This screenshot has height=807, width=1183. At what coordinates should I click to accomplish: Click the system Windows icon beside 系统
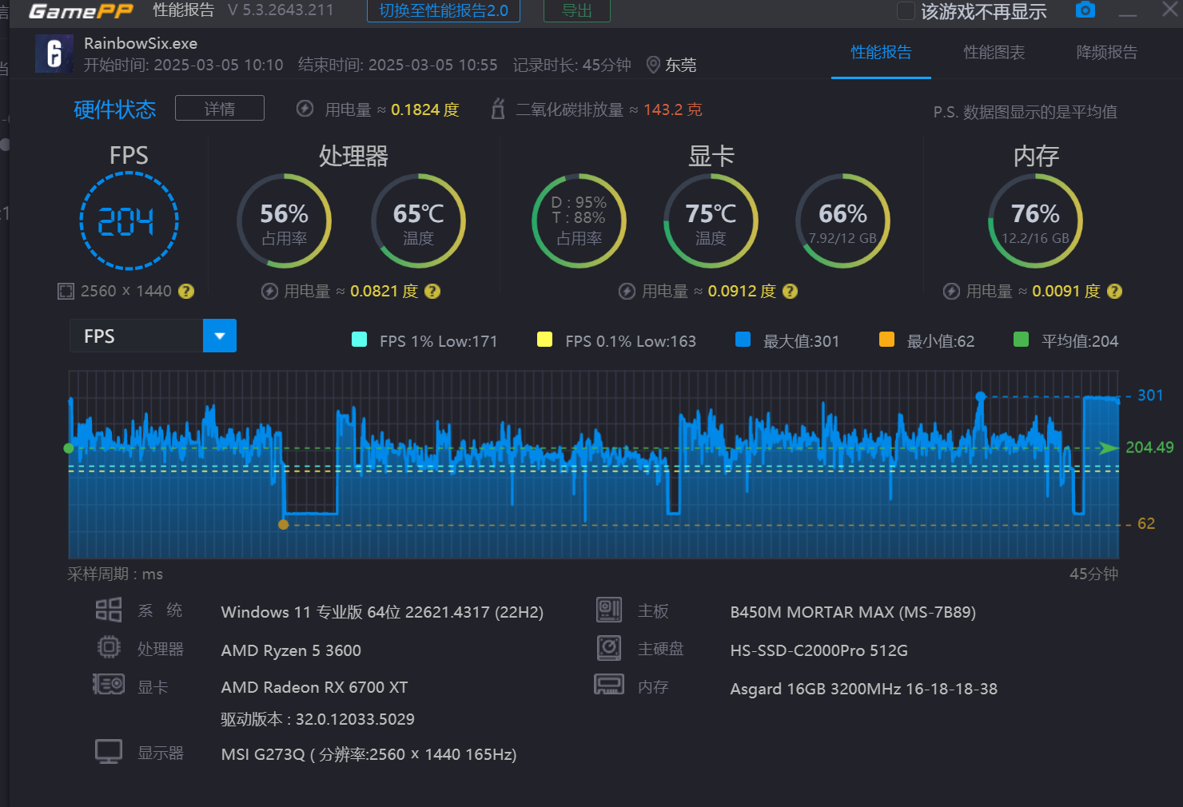click(109, 610)
